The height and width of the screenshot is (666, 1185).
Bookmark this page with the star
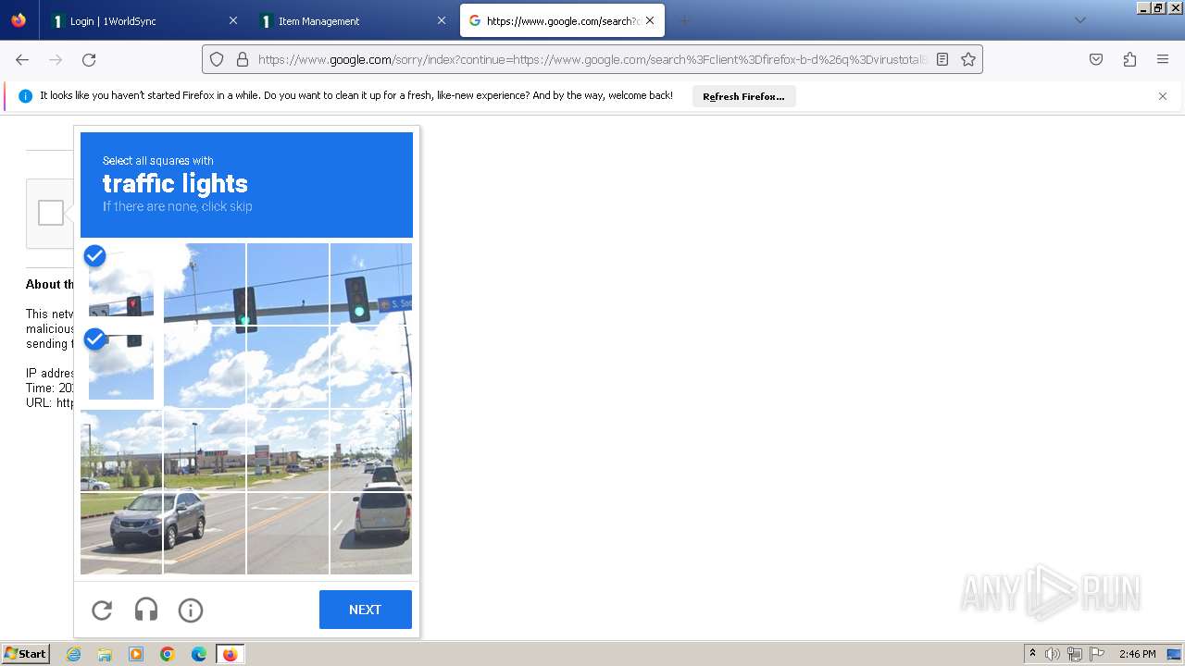(x=968, y=59)
